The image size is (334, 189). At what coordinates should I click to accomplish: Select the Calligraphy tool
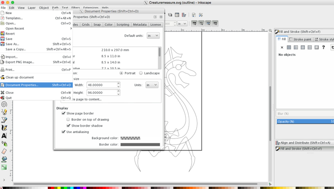coord(4,128)
